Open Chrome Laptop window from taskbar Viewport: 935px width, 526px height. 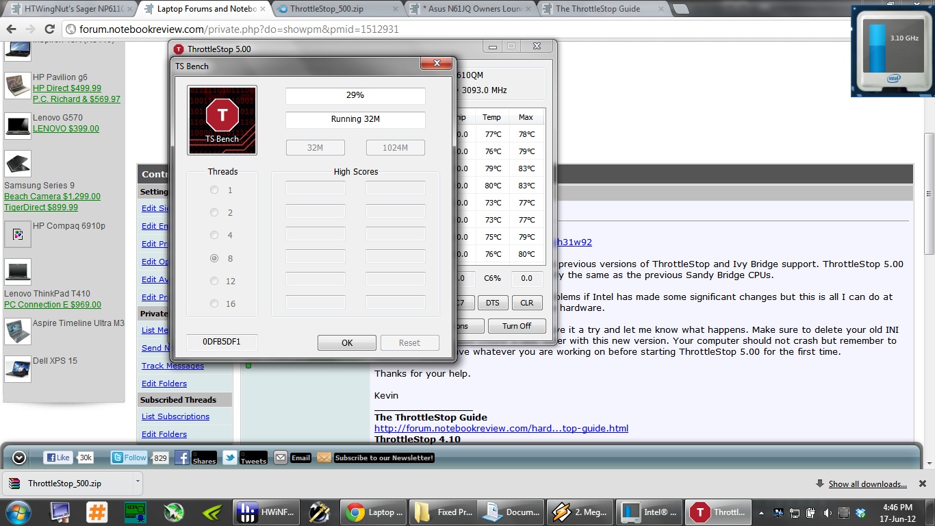pos(374,512)
